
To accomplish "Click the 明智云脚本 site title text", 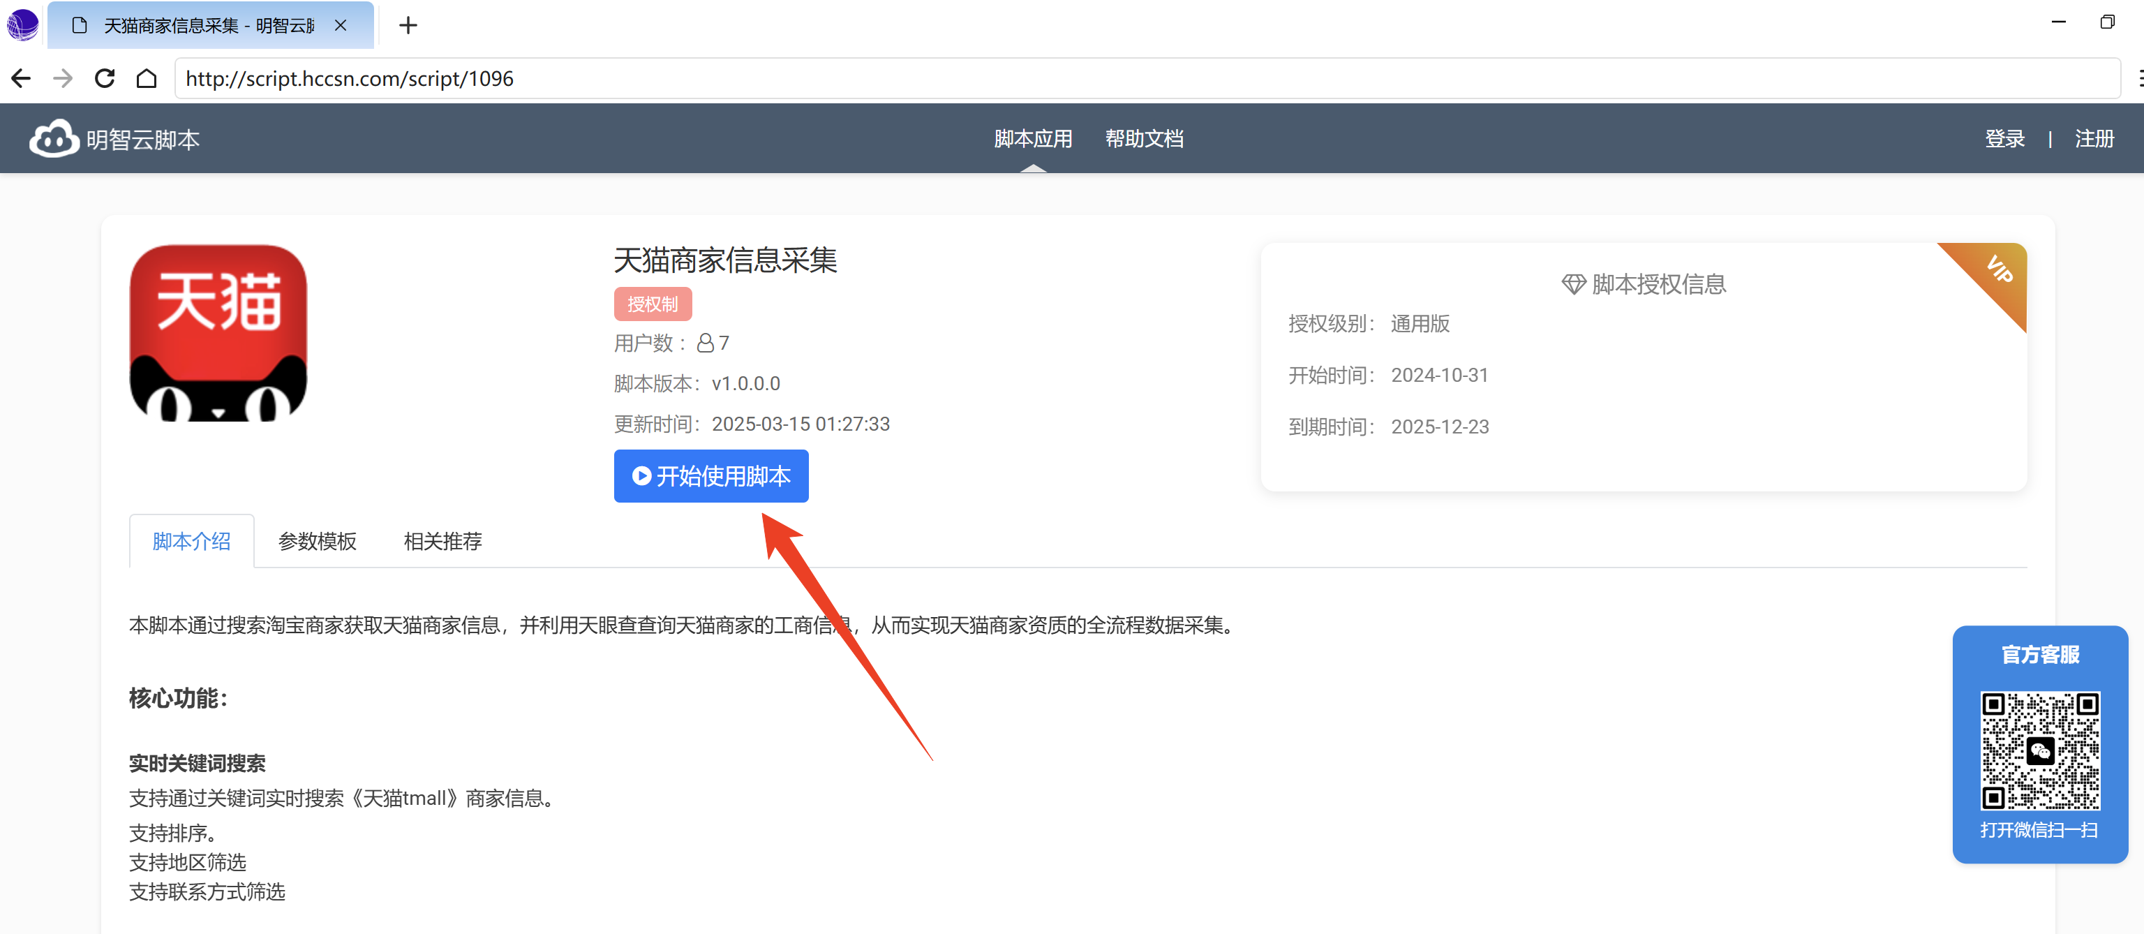I will pos(143,139).
